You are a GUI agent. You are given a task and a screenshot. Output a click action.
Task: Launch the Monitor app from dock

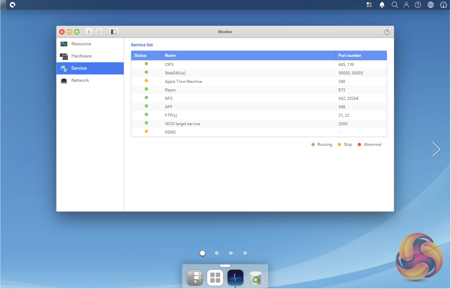pos(235,278)
